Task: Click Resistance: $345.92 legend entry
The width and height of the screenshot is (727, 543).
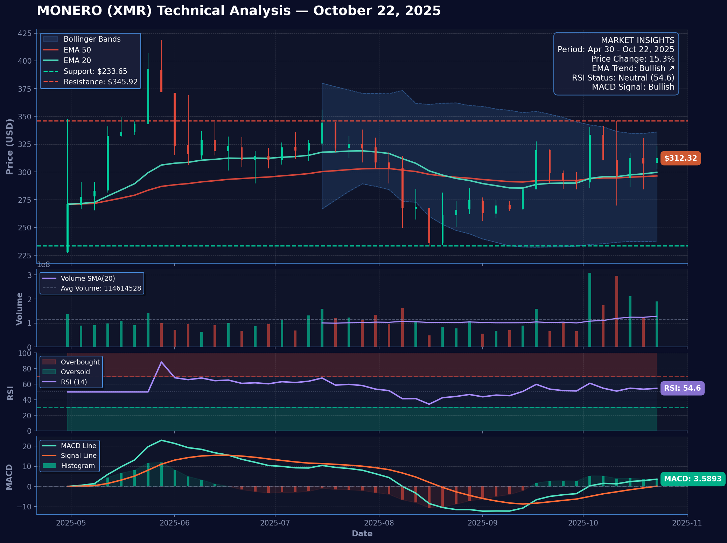Action: [x=100, y=82]
